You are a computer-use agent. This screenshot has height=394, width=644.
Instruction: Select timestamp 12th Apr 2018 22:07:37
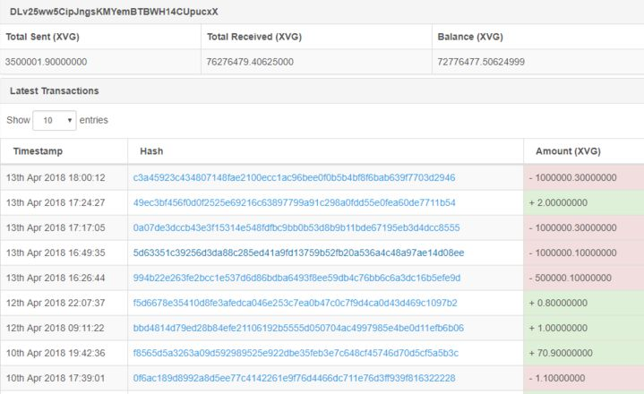[56, 303]
